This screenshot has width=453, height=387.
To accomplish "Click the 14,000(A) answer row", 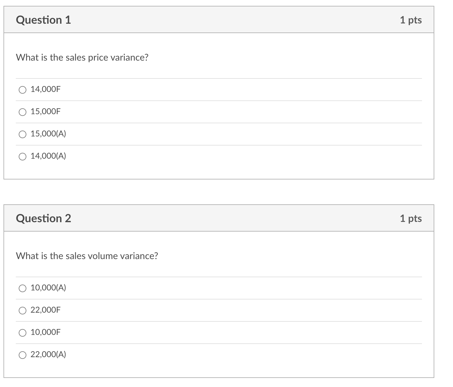I will [117, 156].
